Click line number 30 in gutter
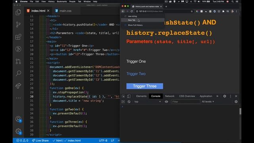Image resolution: width=254 pixels, height=143 pixels. tap(32, 97)
